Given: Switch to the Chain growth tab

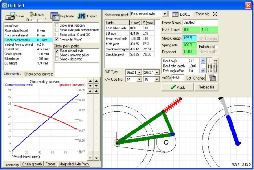Looking at the screenshot, I should [x=32, y=164].
